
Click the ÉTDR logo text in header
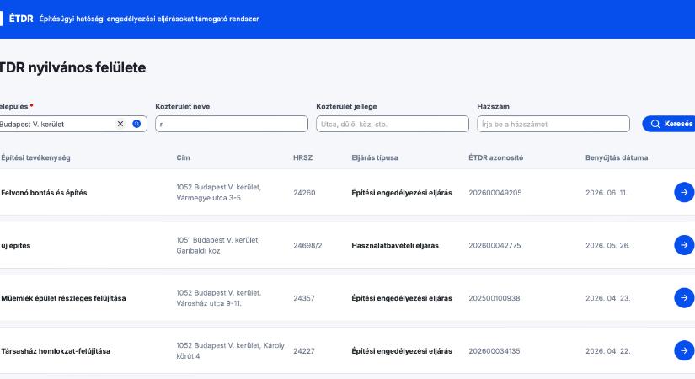tap(21, 19)
